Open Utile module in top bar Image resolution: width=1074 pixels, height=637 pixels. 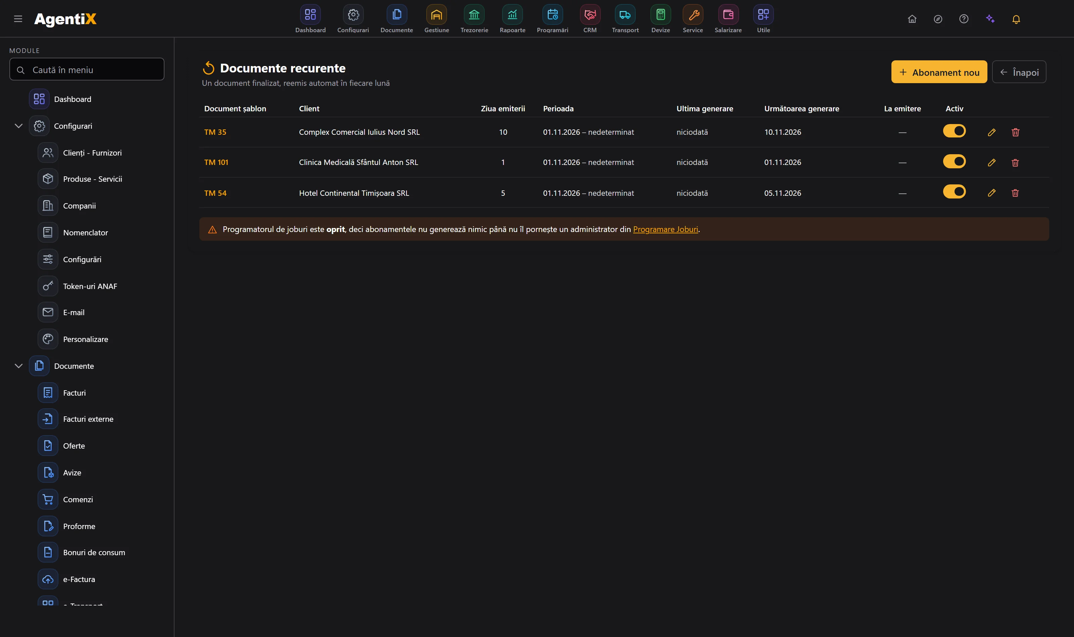pos(764,19)
